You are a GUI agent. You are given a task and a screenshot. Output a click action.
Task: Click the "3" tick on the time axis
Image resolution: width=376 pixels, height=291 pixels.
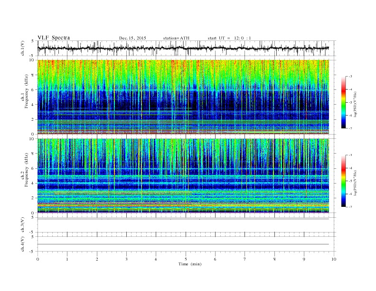126,259
